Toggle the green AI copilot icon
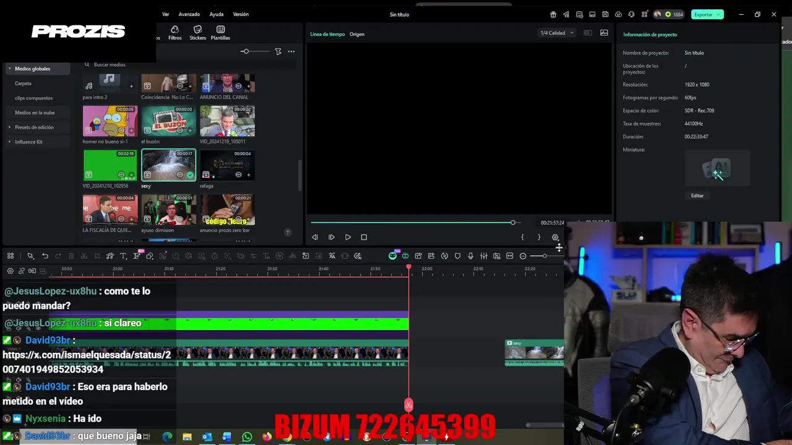This screenshot has height=445, width=792. [392, 256]
